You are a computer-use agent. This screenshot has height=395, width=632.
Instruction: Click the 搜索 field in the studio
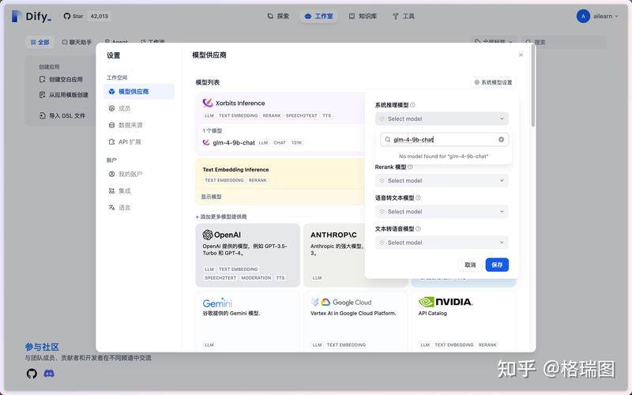pyautogui.click(x=564, y=42)
